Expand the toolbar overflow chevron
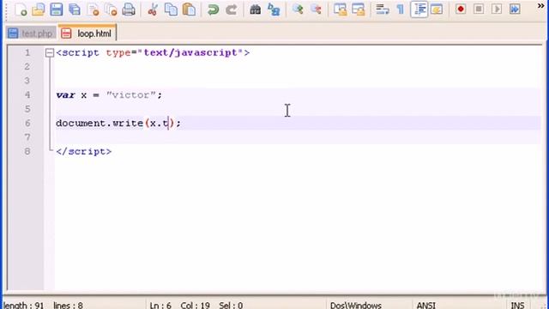Viewport: 549px width, 309px height. [541, 6]
